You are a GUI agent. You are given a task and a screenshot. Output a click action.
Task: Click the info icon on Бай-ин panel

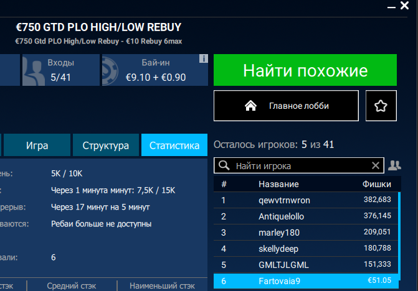[204, 58]
